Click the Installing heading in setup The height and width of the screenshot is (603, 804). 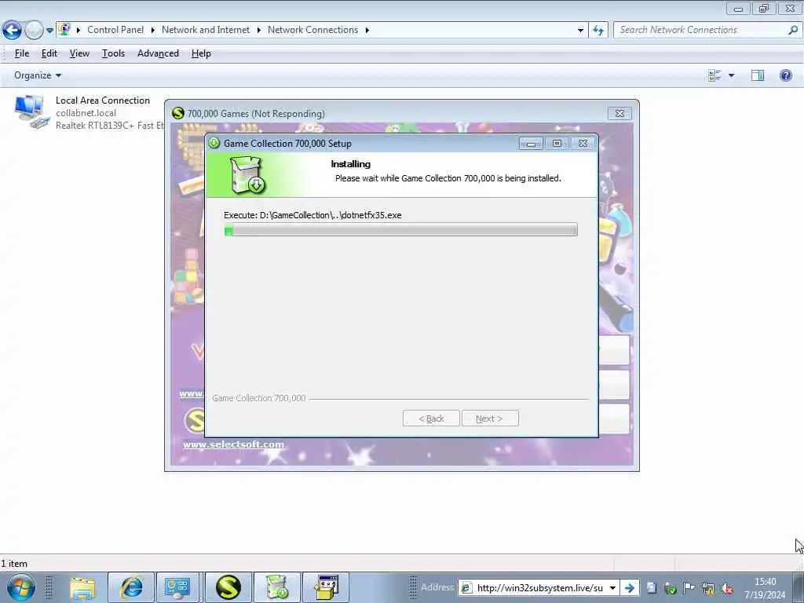(351, 164)
